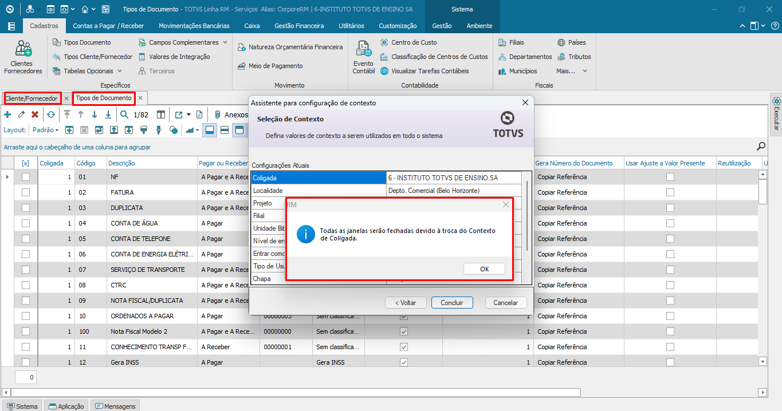Open the Gestão Financeira ribbon tab
Viewport: 782px width, 411px height.
click(x=299, y=26)
